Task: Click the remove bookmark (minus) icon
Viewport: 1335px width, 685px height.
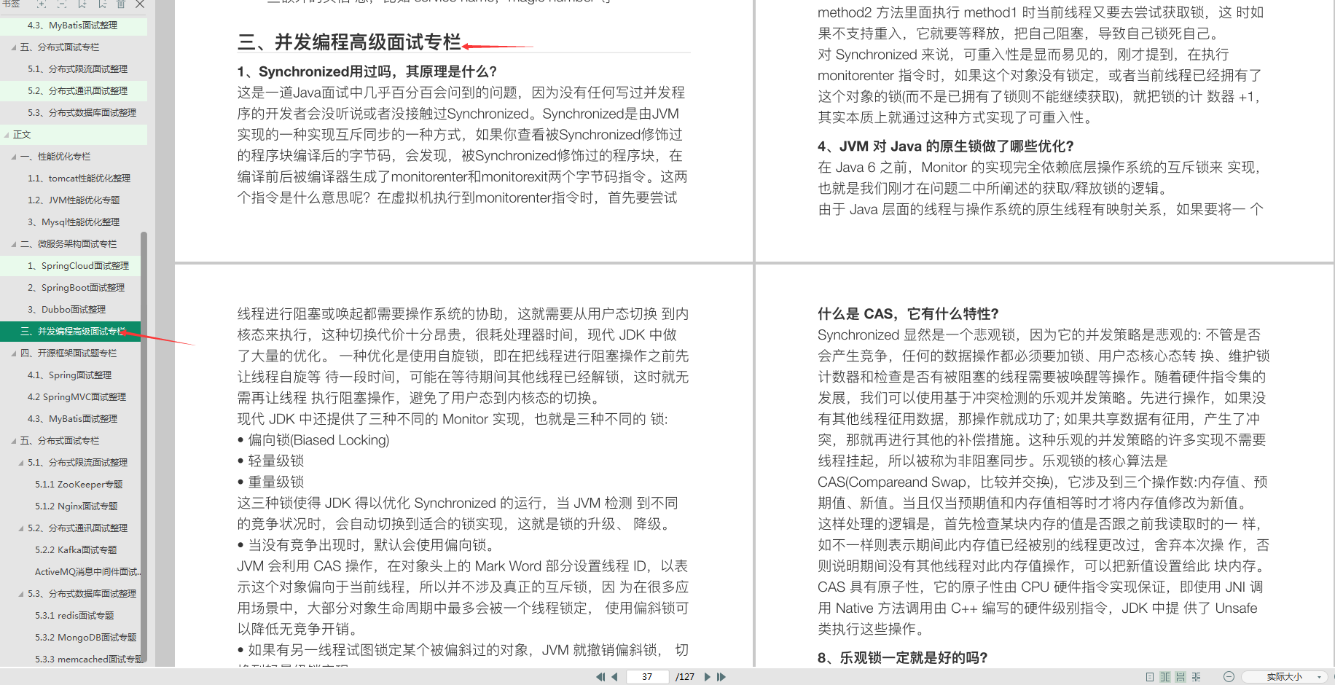Action: coord(102,4)
